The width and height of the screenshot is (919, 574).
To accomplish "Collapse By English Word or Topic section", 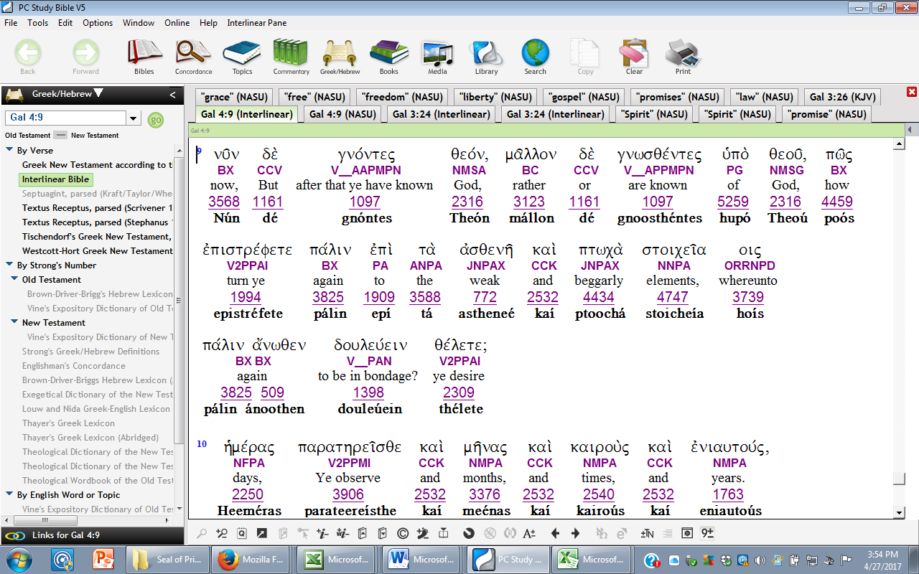I will tap(10, 494).
